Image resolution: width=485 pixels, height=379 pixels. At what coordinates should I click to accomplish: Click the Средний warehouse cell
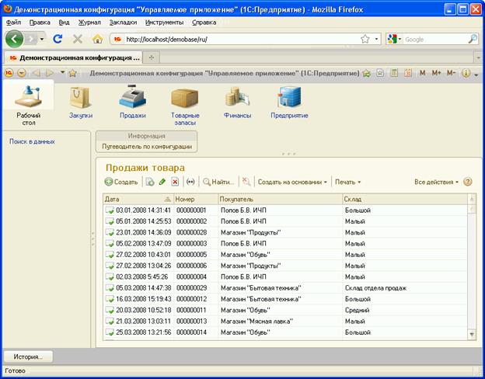tap(405, 310)
